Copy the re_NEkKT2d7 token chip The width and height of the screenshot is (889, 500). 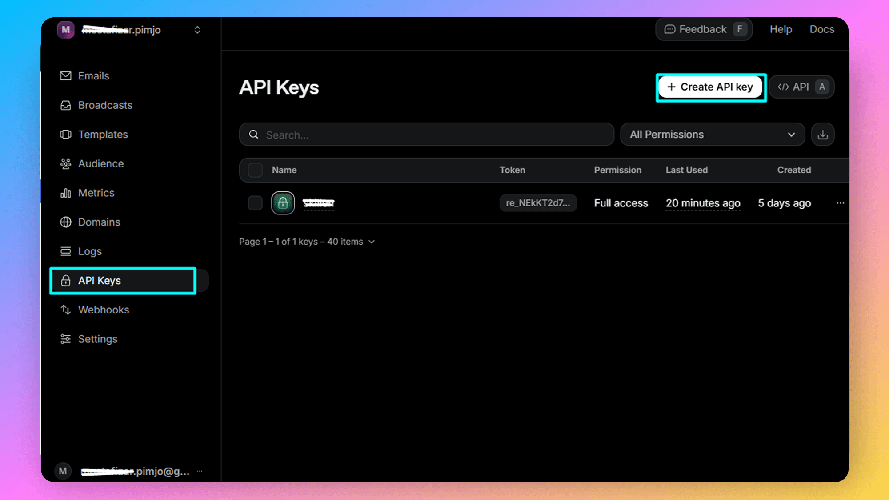tap(538, 203)
